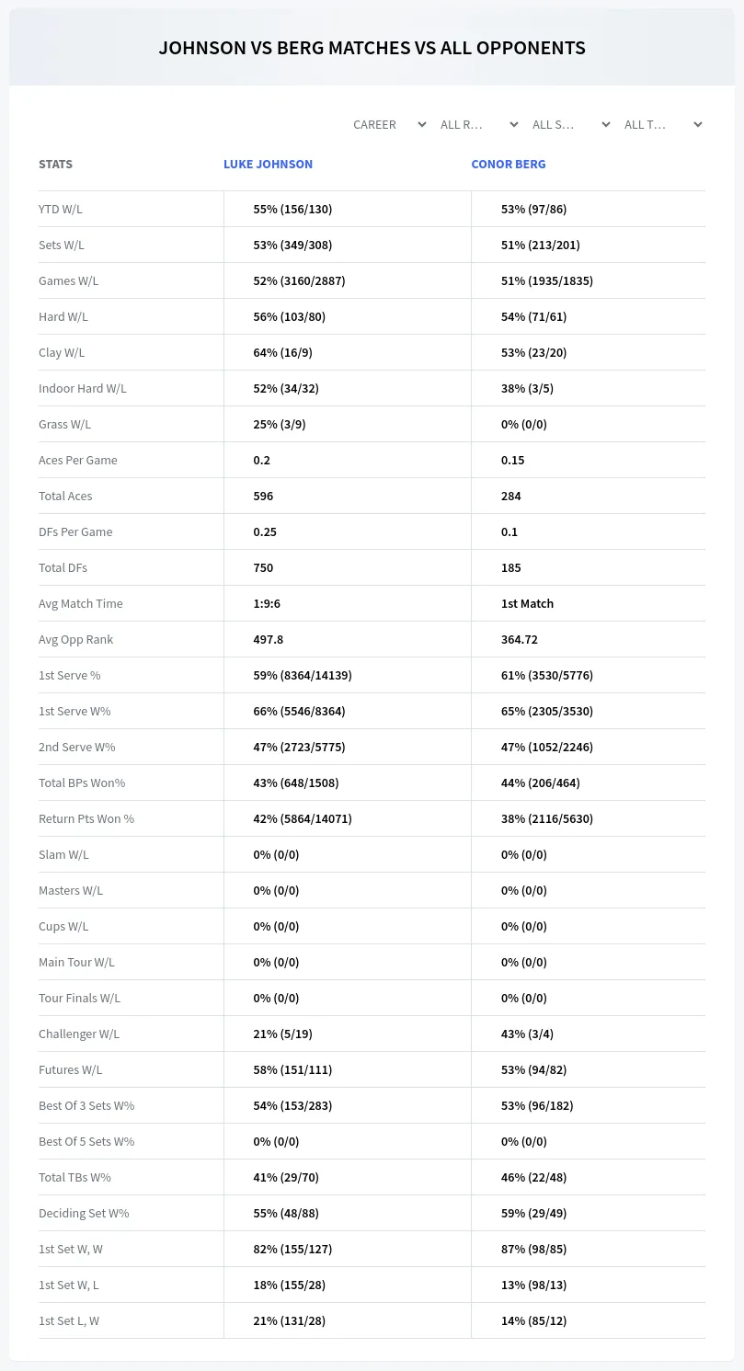Select the 1st Serve % row label

pyautogui.click(x=70, y=675)
